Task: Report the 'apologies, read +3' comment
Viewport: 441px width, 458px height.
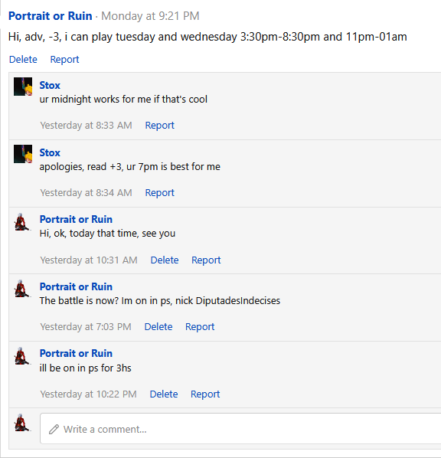Action: (160, 193)
